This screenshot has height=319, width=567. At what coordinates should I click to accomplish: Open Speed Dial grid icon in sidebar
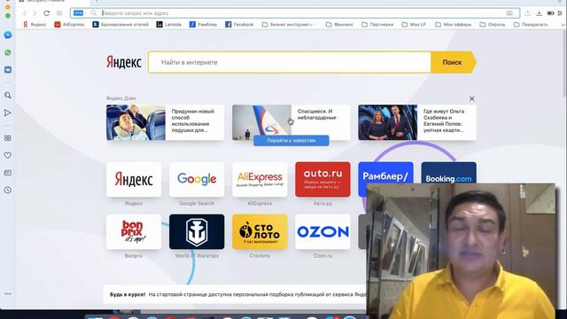[8, 138]
